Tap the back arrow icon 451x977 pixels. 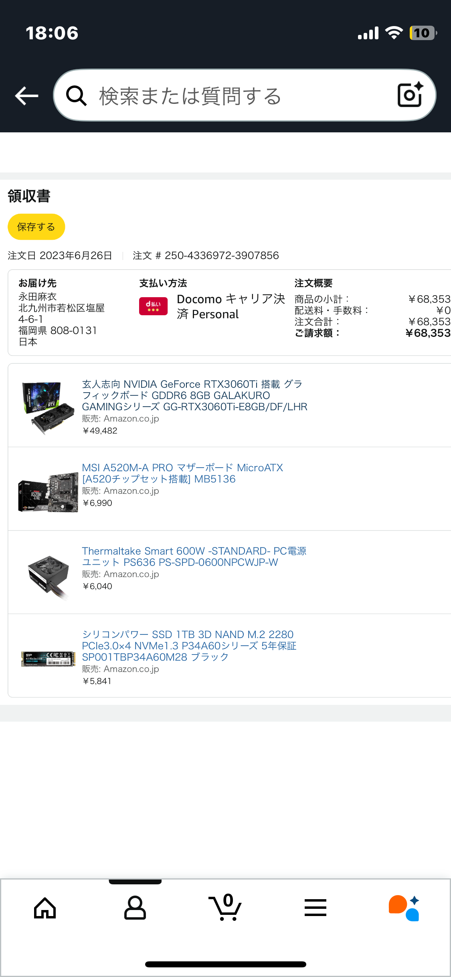point(26,96)
